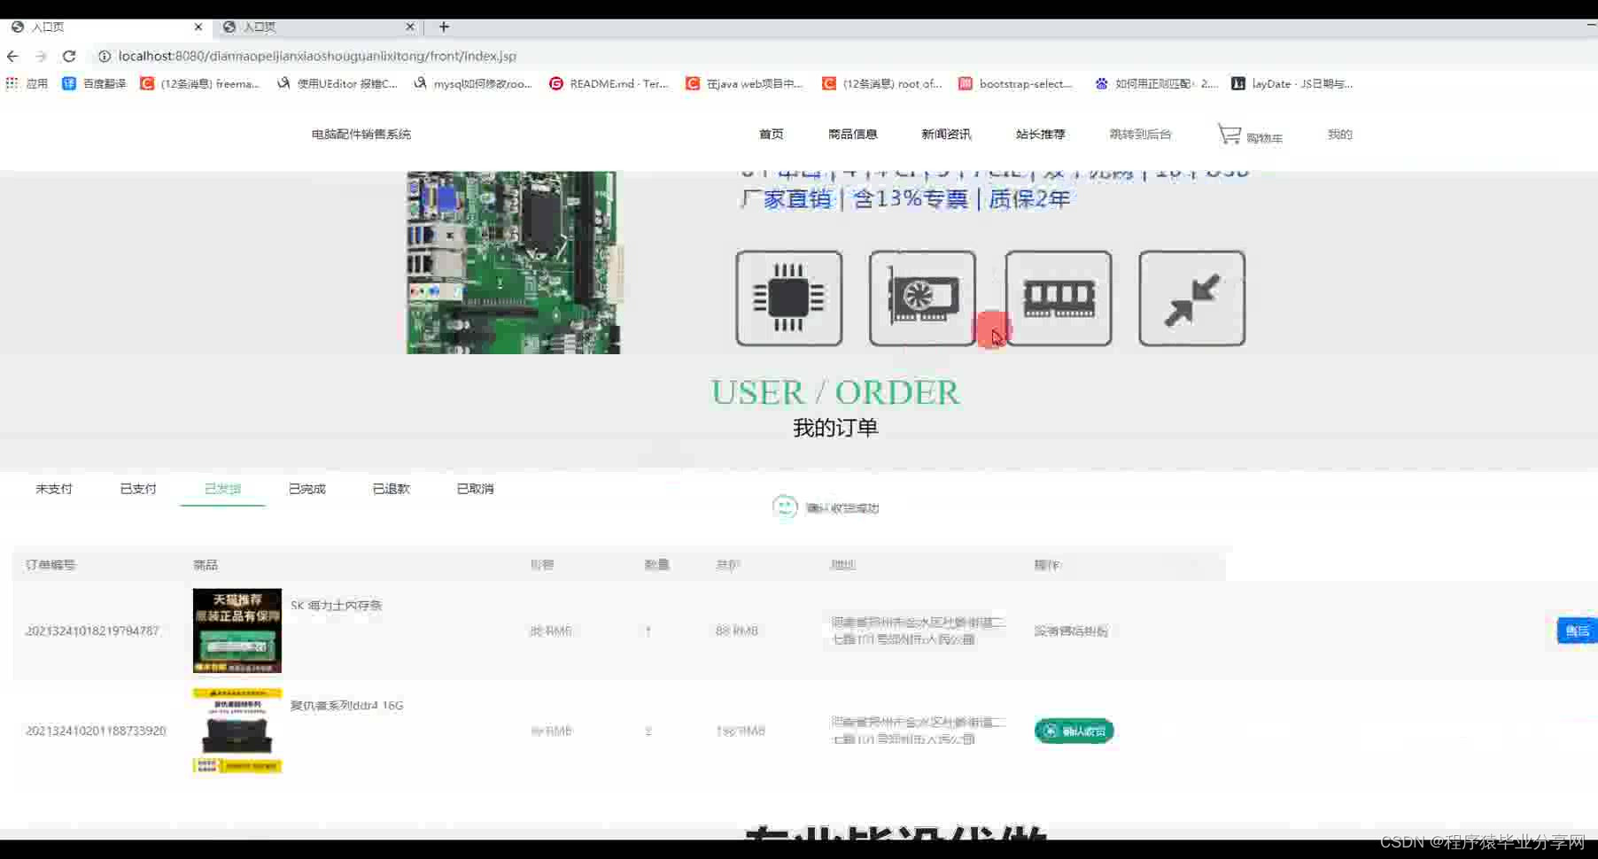Click product name SK 海力士内存条
Screen dimensions: 1598x859
pyautogui.click(x=336, y=606)
